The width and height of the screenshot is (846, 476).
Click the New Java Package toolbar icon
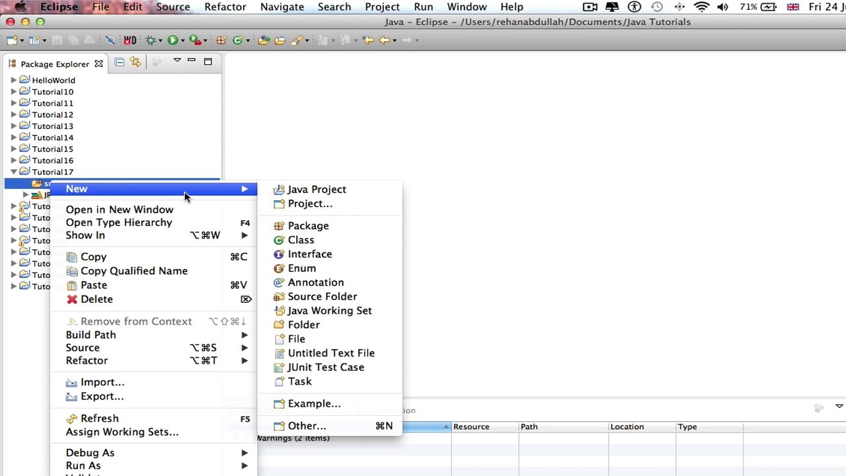click(x=221, y=40)
